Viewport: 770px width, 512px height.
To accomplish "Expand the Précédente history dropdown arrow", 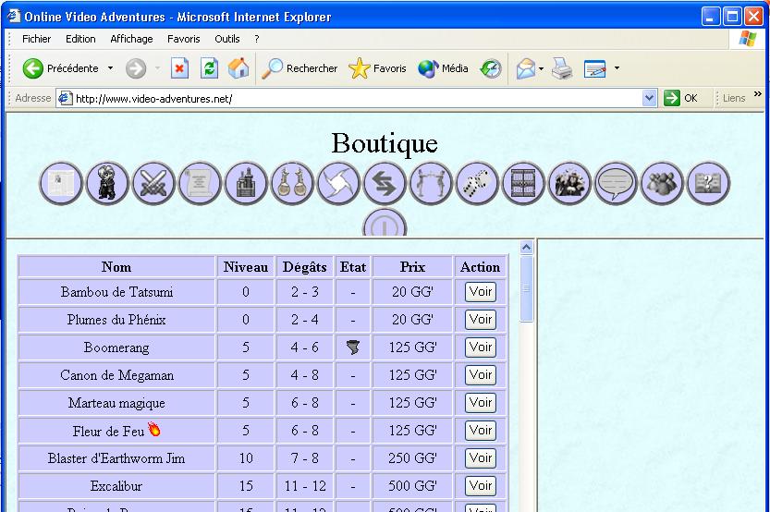I will click(111, 68).
